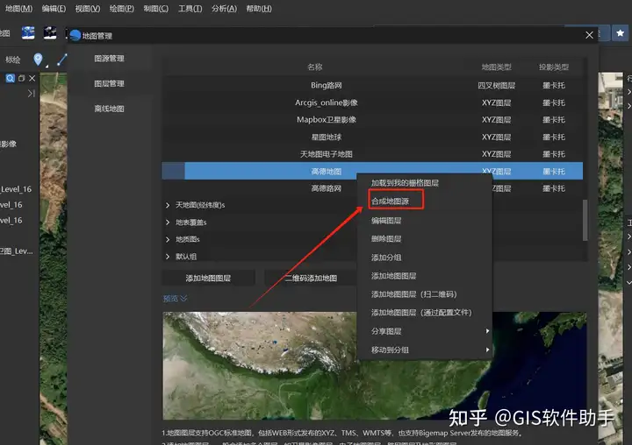Select the 星图地球 row
Viewport: 632px width, 445px height.
click(x=372, y=137)
